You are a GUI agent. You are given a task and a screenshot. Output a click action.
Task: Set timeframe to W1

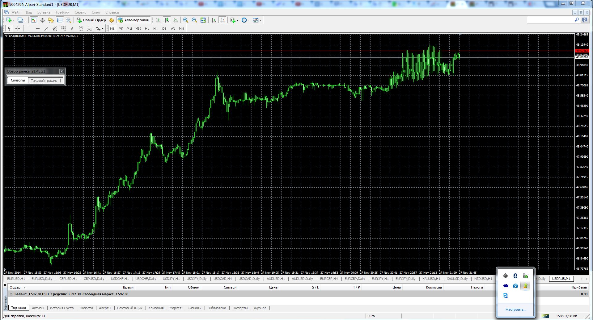point(173,28)
